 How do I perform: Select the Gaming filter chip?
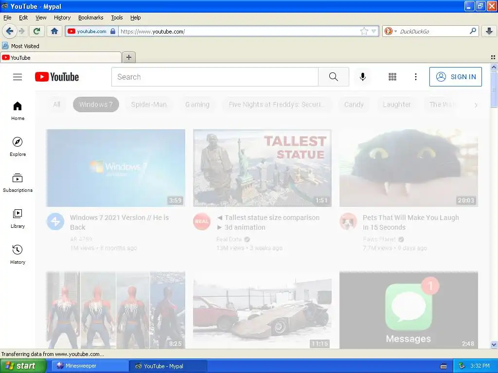[x=197, y=104]
